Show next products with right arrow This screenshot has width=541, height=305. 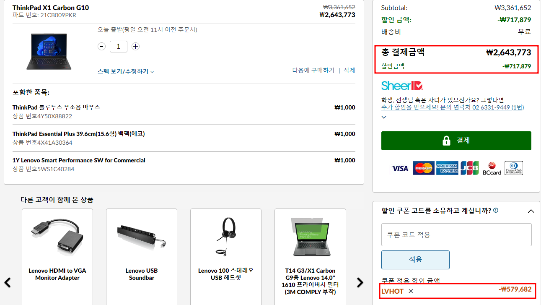[360, 282]
